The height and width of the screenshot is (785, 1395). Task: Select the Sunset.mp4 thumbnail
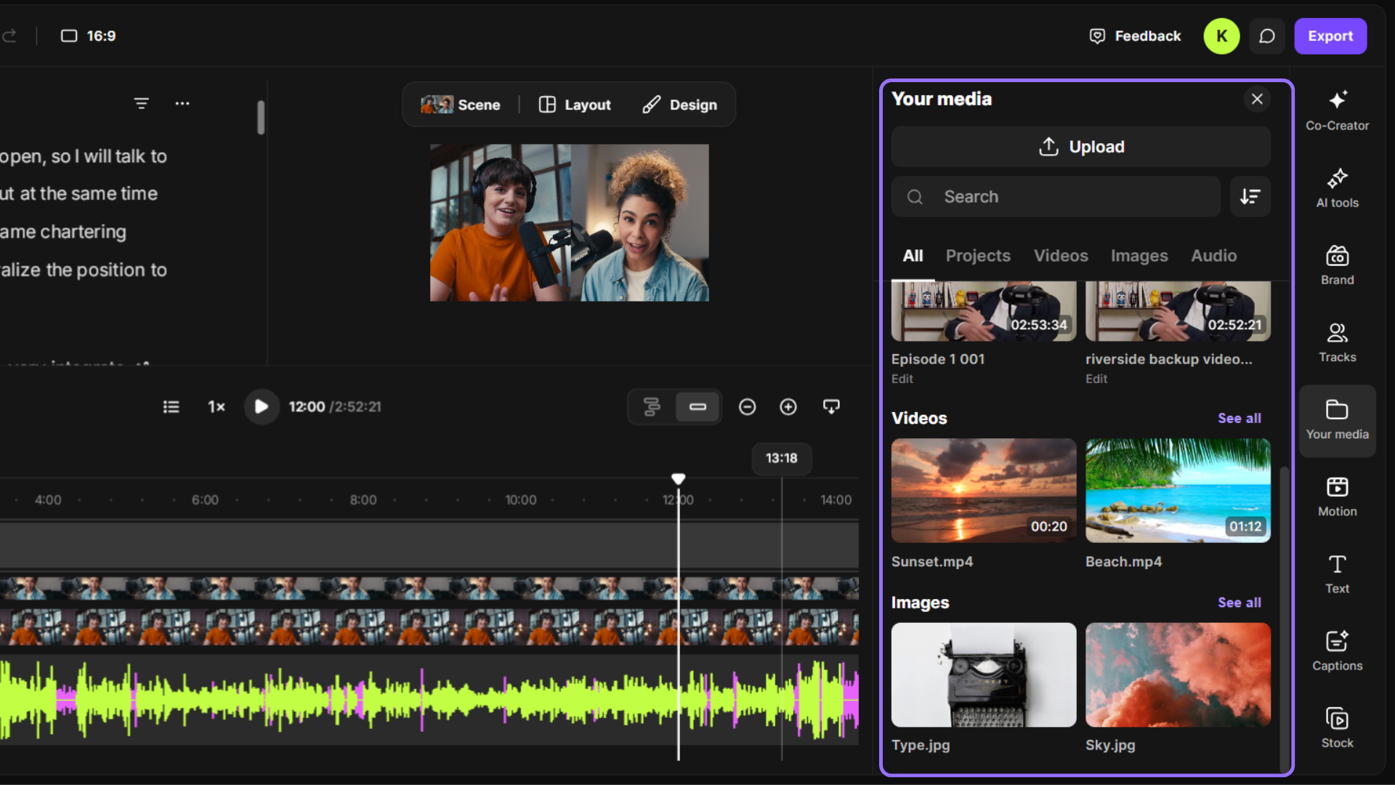pos(984,491)
